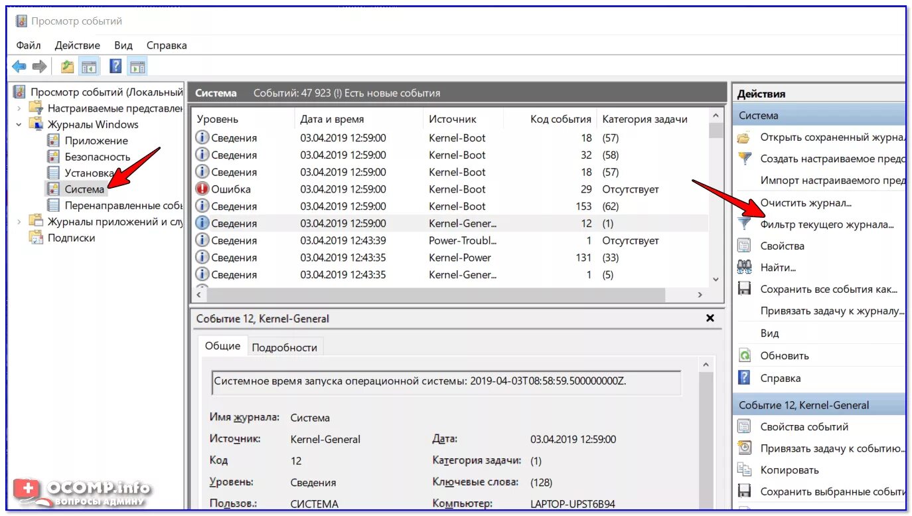Open the Вид menu
This screenshot has height=516, width=912.
pos(123,45)
